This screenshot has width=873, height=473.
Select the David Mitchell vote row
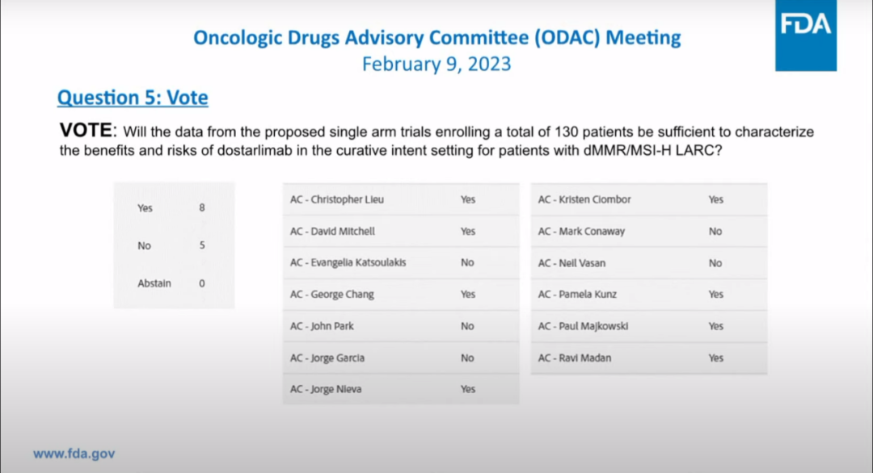[400, 231]
